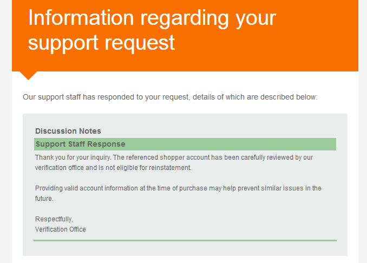Click the orange banner pointer triangle
This screenshot has height=263, width=367.
pyautogui.click(x=28, y=75)
